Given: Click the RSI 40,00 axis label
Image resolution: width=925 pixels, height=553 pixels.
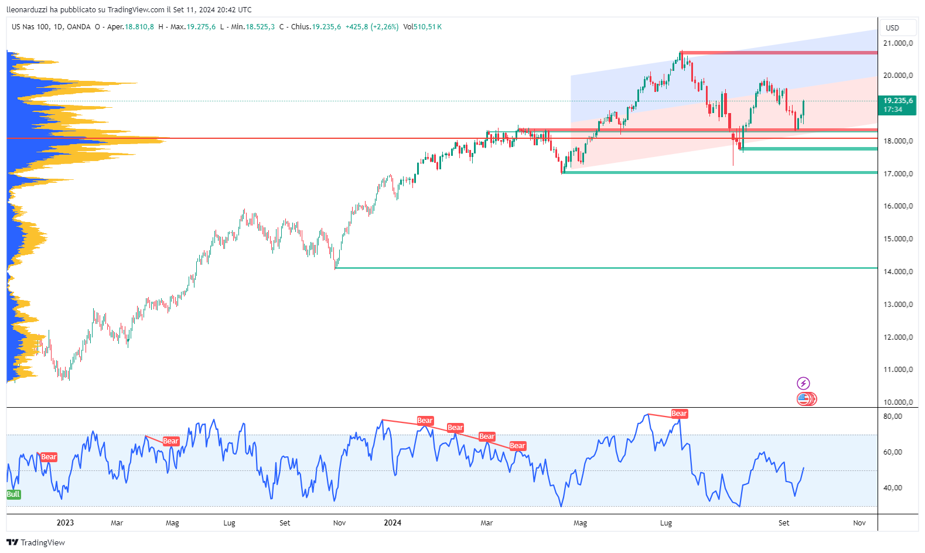Looking at the screenshot, I should 893,488.
